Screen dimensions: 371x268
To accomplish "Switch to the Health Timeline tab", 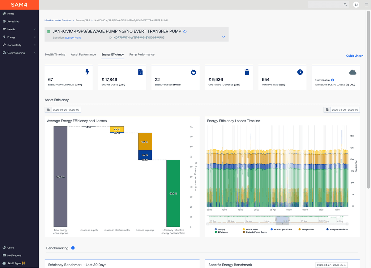I will point(55,54).
